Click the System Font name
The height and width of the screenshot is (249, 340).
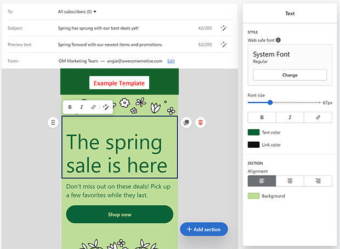(271, 54)
